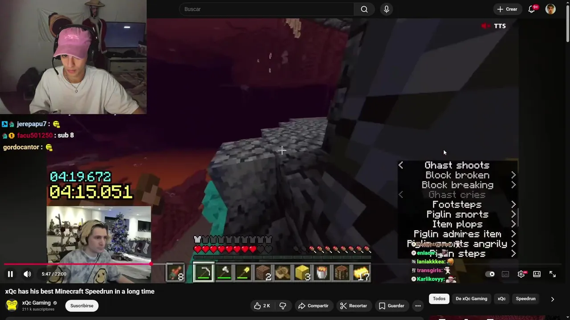Click verified badge next to xQc Gaming
The height and width of the screenshot is (320, 570).
click(55, 303)
